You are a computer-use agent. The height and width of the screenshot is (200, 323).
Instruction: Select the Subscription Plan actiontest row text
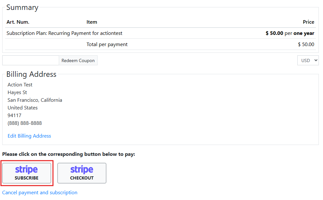click(x=64, y=33)
